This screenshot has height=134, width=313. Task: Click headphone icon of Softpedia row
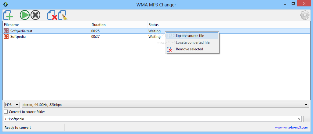coord(6,37)
